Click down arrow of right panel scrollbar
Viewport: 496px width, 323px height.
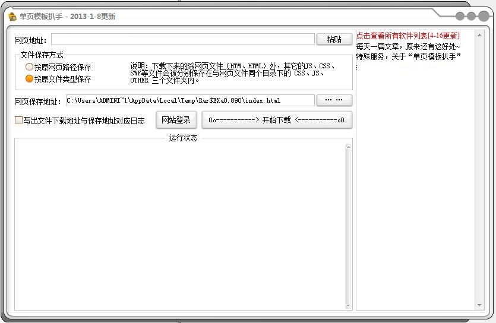click(x=479, y=305)
